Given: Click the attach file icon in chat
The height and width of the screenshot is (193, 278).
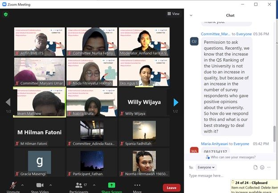Looking at the screenshot, I should 255,167.
